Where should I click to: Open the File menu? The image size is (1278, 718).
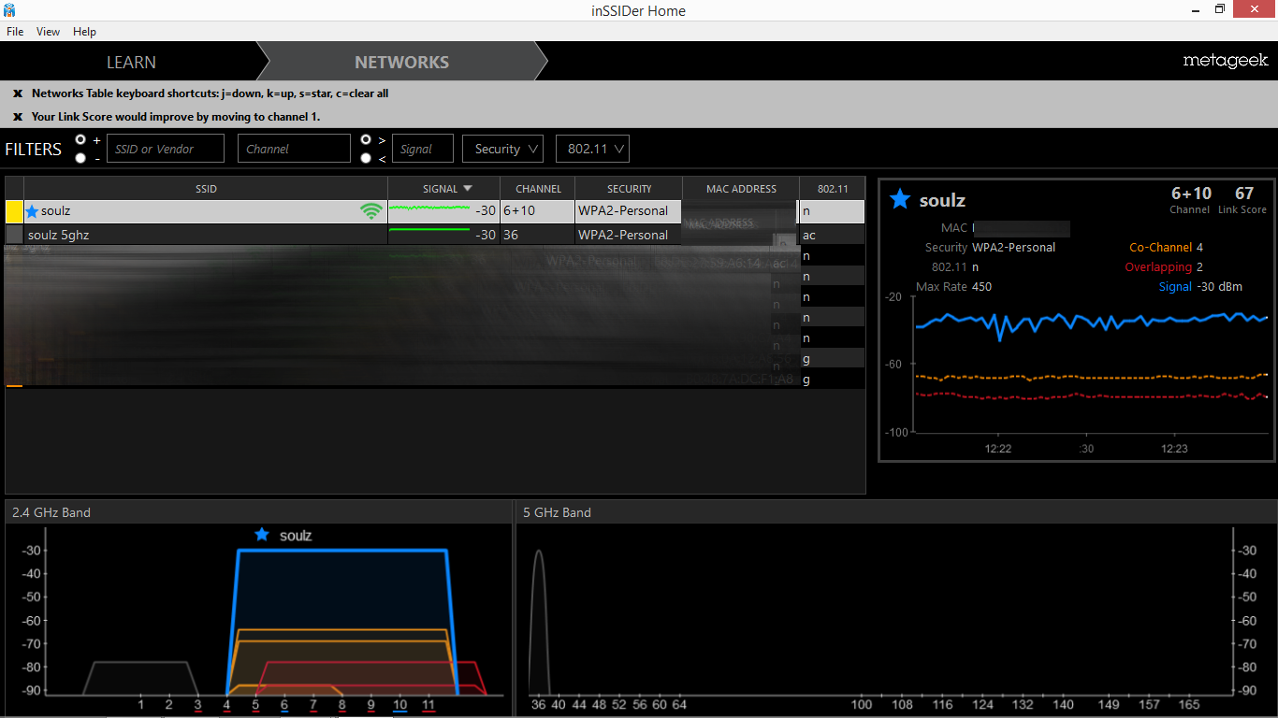click(15, 32)
